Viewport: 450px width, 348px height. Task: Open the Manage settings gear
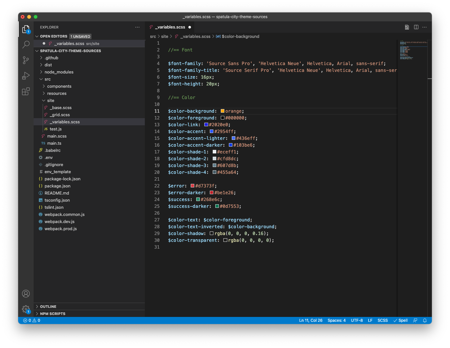(26, 309)
